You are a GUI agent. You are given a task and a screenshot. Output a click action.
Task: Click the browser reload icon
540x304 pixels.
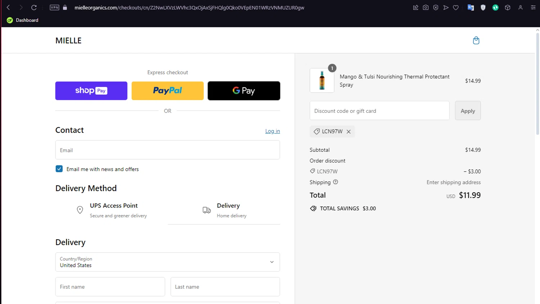tap(34, 8)
